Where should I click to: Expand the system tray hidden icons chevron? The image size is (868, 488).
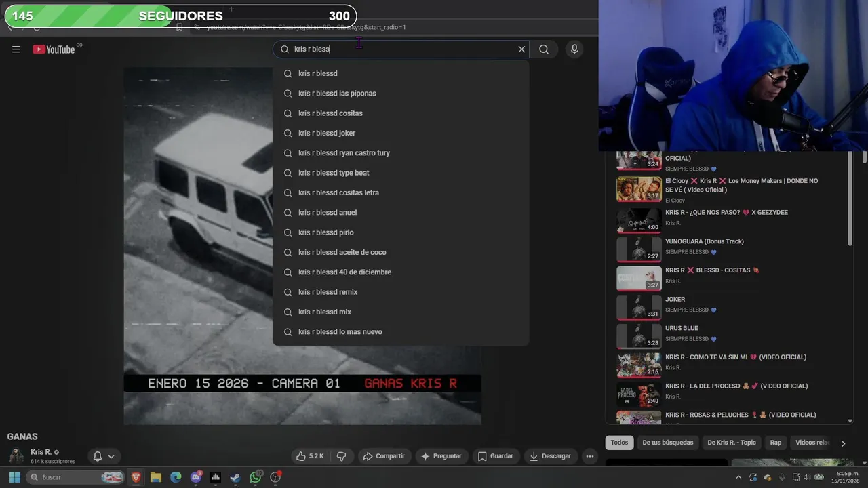pos(738,477)
